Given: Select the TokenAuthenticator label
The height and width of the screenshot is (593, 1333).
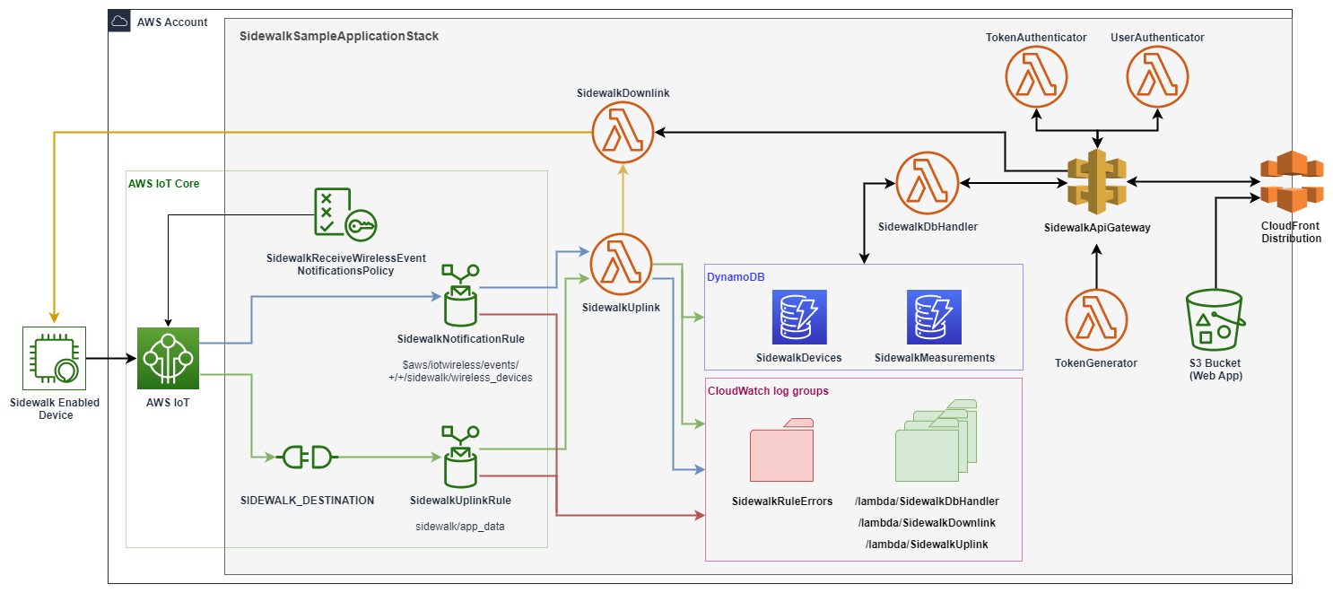Looking at the screenshot, I should 1036,38.
